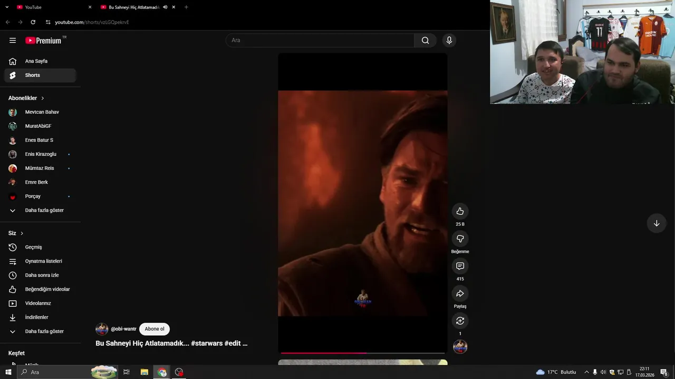Expand Siz section's Daha fazla göster
The height and width of the screenshot is (379, 675).
click(40, 332)
